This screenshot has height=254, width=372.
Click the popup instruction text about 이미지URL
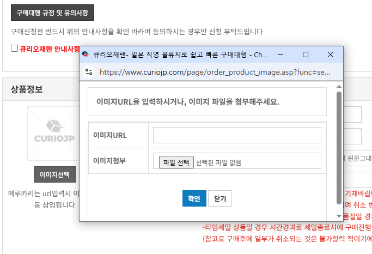point(188,101)
